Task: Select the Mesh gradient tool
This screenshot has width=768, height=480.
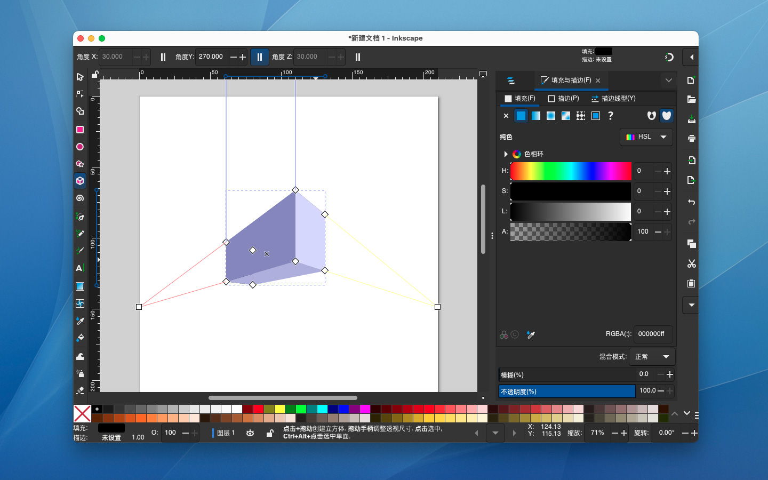Action: pos(80,303)
